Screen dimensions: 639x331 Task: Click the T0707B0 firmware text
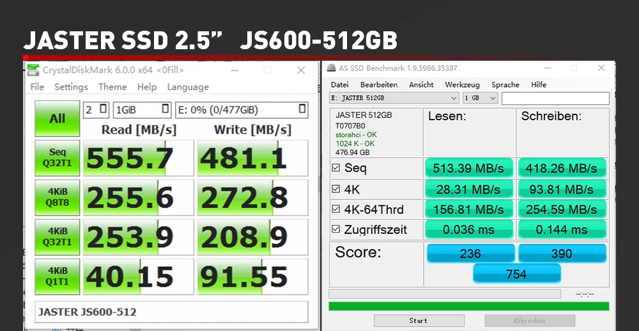(350, 125)
